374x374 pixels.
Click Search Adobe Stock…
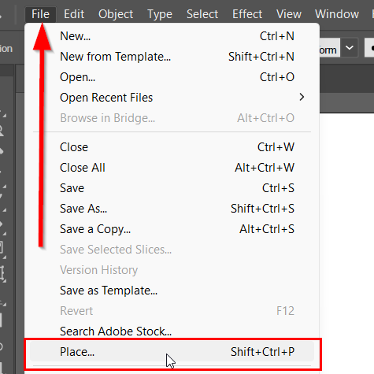[172, 331]
